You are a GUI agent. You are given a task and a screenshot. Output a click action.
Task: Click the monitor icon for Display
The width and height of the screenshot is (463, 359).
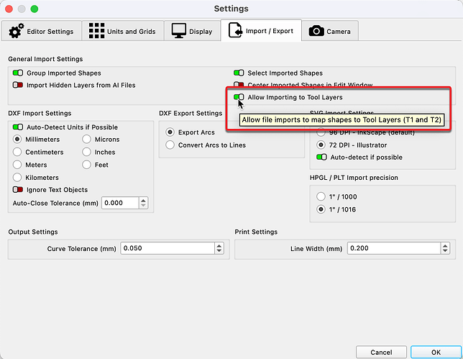tap(179, 31)
